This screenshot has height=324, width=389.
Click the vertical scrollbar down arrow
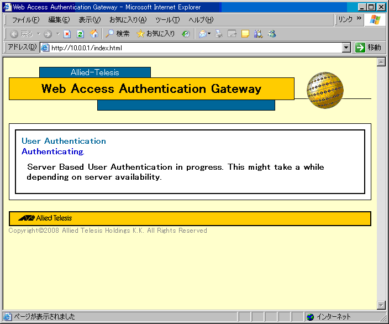pyautogui.click(x=381, y=305)
